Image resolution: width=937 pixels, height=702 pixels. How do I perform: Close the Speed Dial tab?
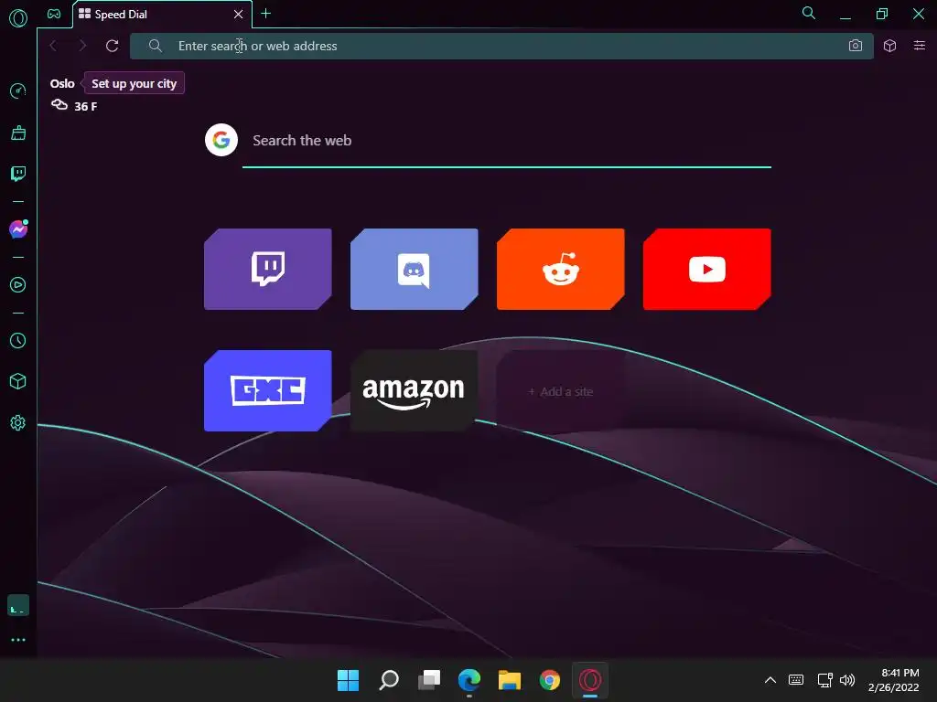click(239, 14)
